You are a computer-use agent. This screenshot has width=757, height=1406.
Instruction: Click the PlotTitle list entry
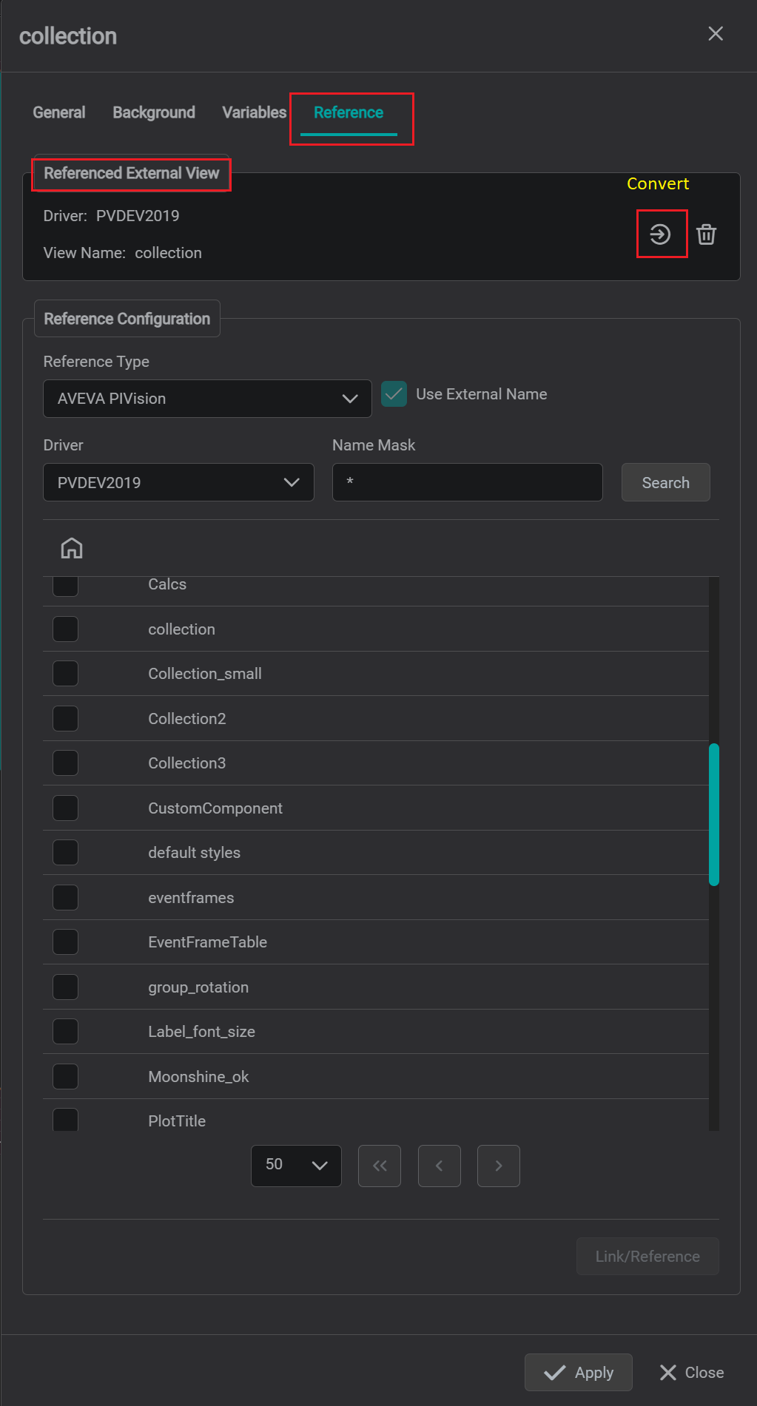point(177,1121)
